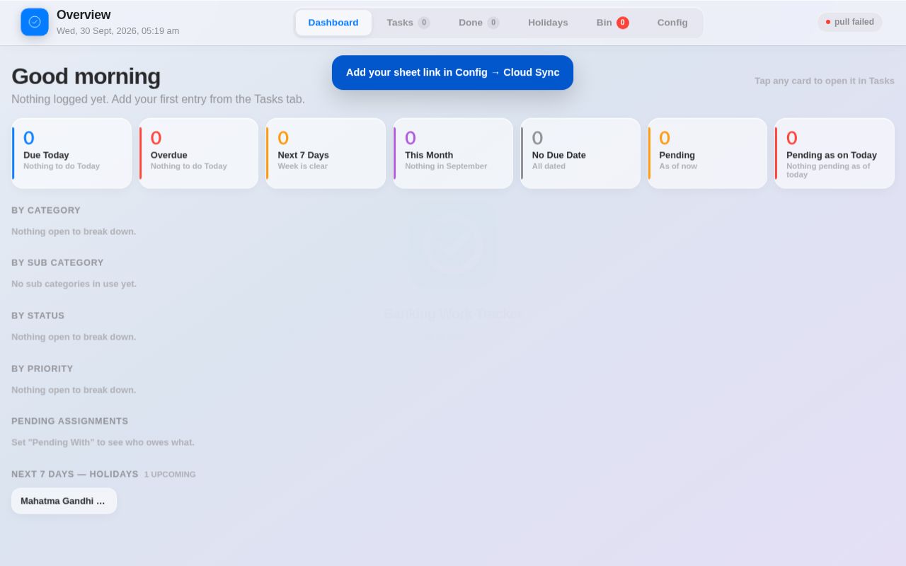Click the Overview title
This screenshot has width=906, height=566.
pos(84,15)
